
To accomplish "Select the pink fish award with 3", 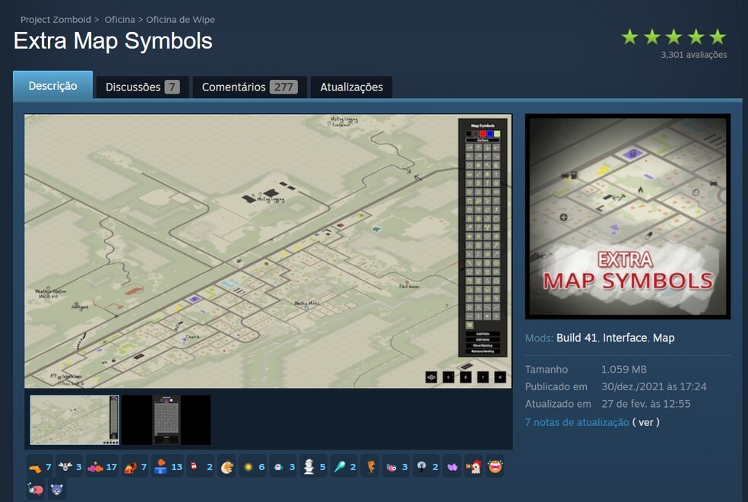I will 396,467.
